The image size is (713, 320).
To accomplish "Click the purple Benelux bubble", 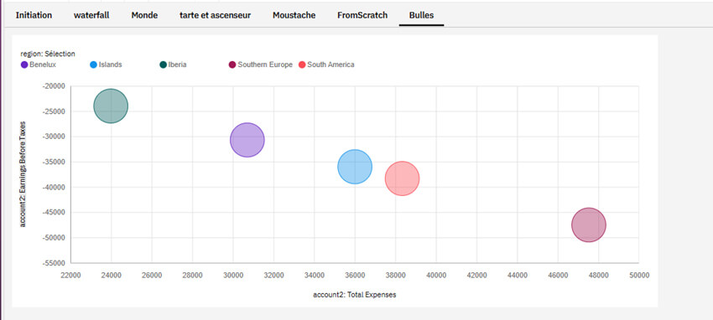I will point(247,140).
